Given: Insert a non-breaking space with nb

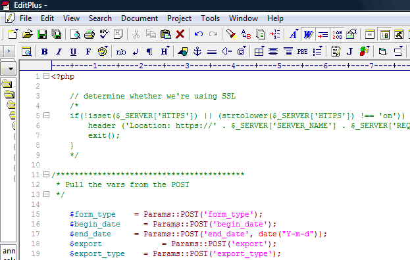Looking at the screenshot, I should [x=121, y=52].
